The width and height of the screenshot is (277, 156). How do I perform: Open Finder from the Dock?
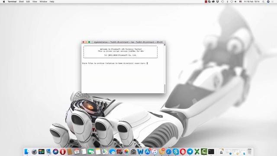point(27,152)
